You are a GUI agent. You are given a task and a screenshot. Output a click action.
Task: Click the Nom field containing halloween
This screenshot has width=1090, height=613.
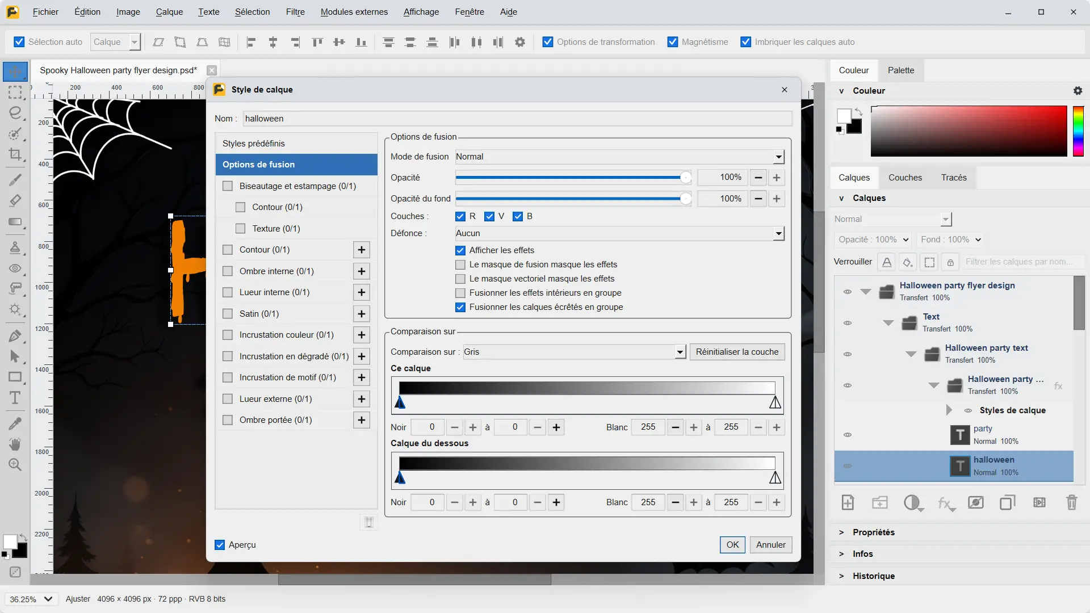tap(517, 119)
